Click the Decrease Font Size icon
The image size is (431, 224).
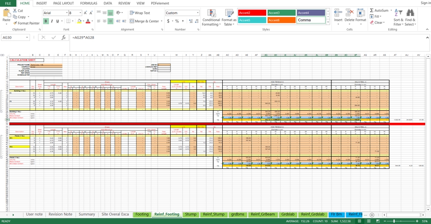click(x=91, y=13)
